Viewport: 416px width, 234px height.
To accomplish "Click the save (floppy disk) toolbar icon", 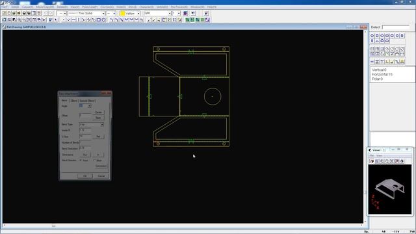I will pyautogui.click(x=24, y=13).
